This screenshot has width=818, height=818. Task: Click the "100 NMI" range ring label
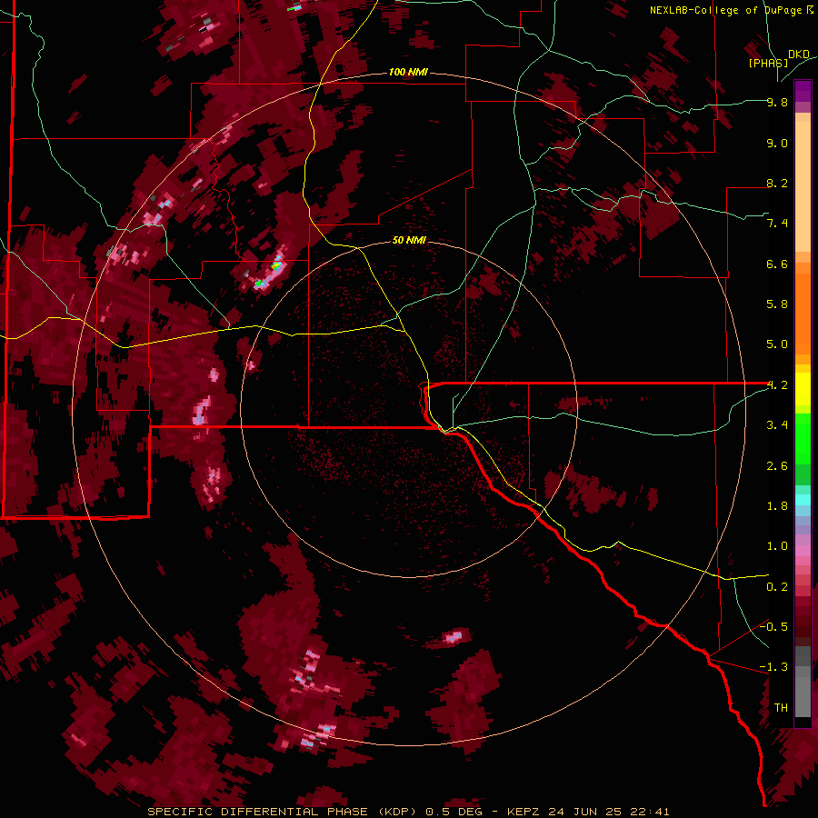408,72
